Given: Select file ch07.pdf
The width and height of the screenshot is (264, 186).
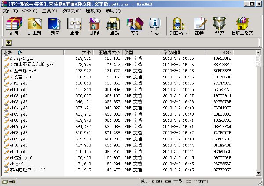Looking at the screenshot, I should [x=18, y=127].
